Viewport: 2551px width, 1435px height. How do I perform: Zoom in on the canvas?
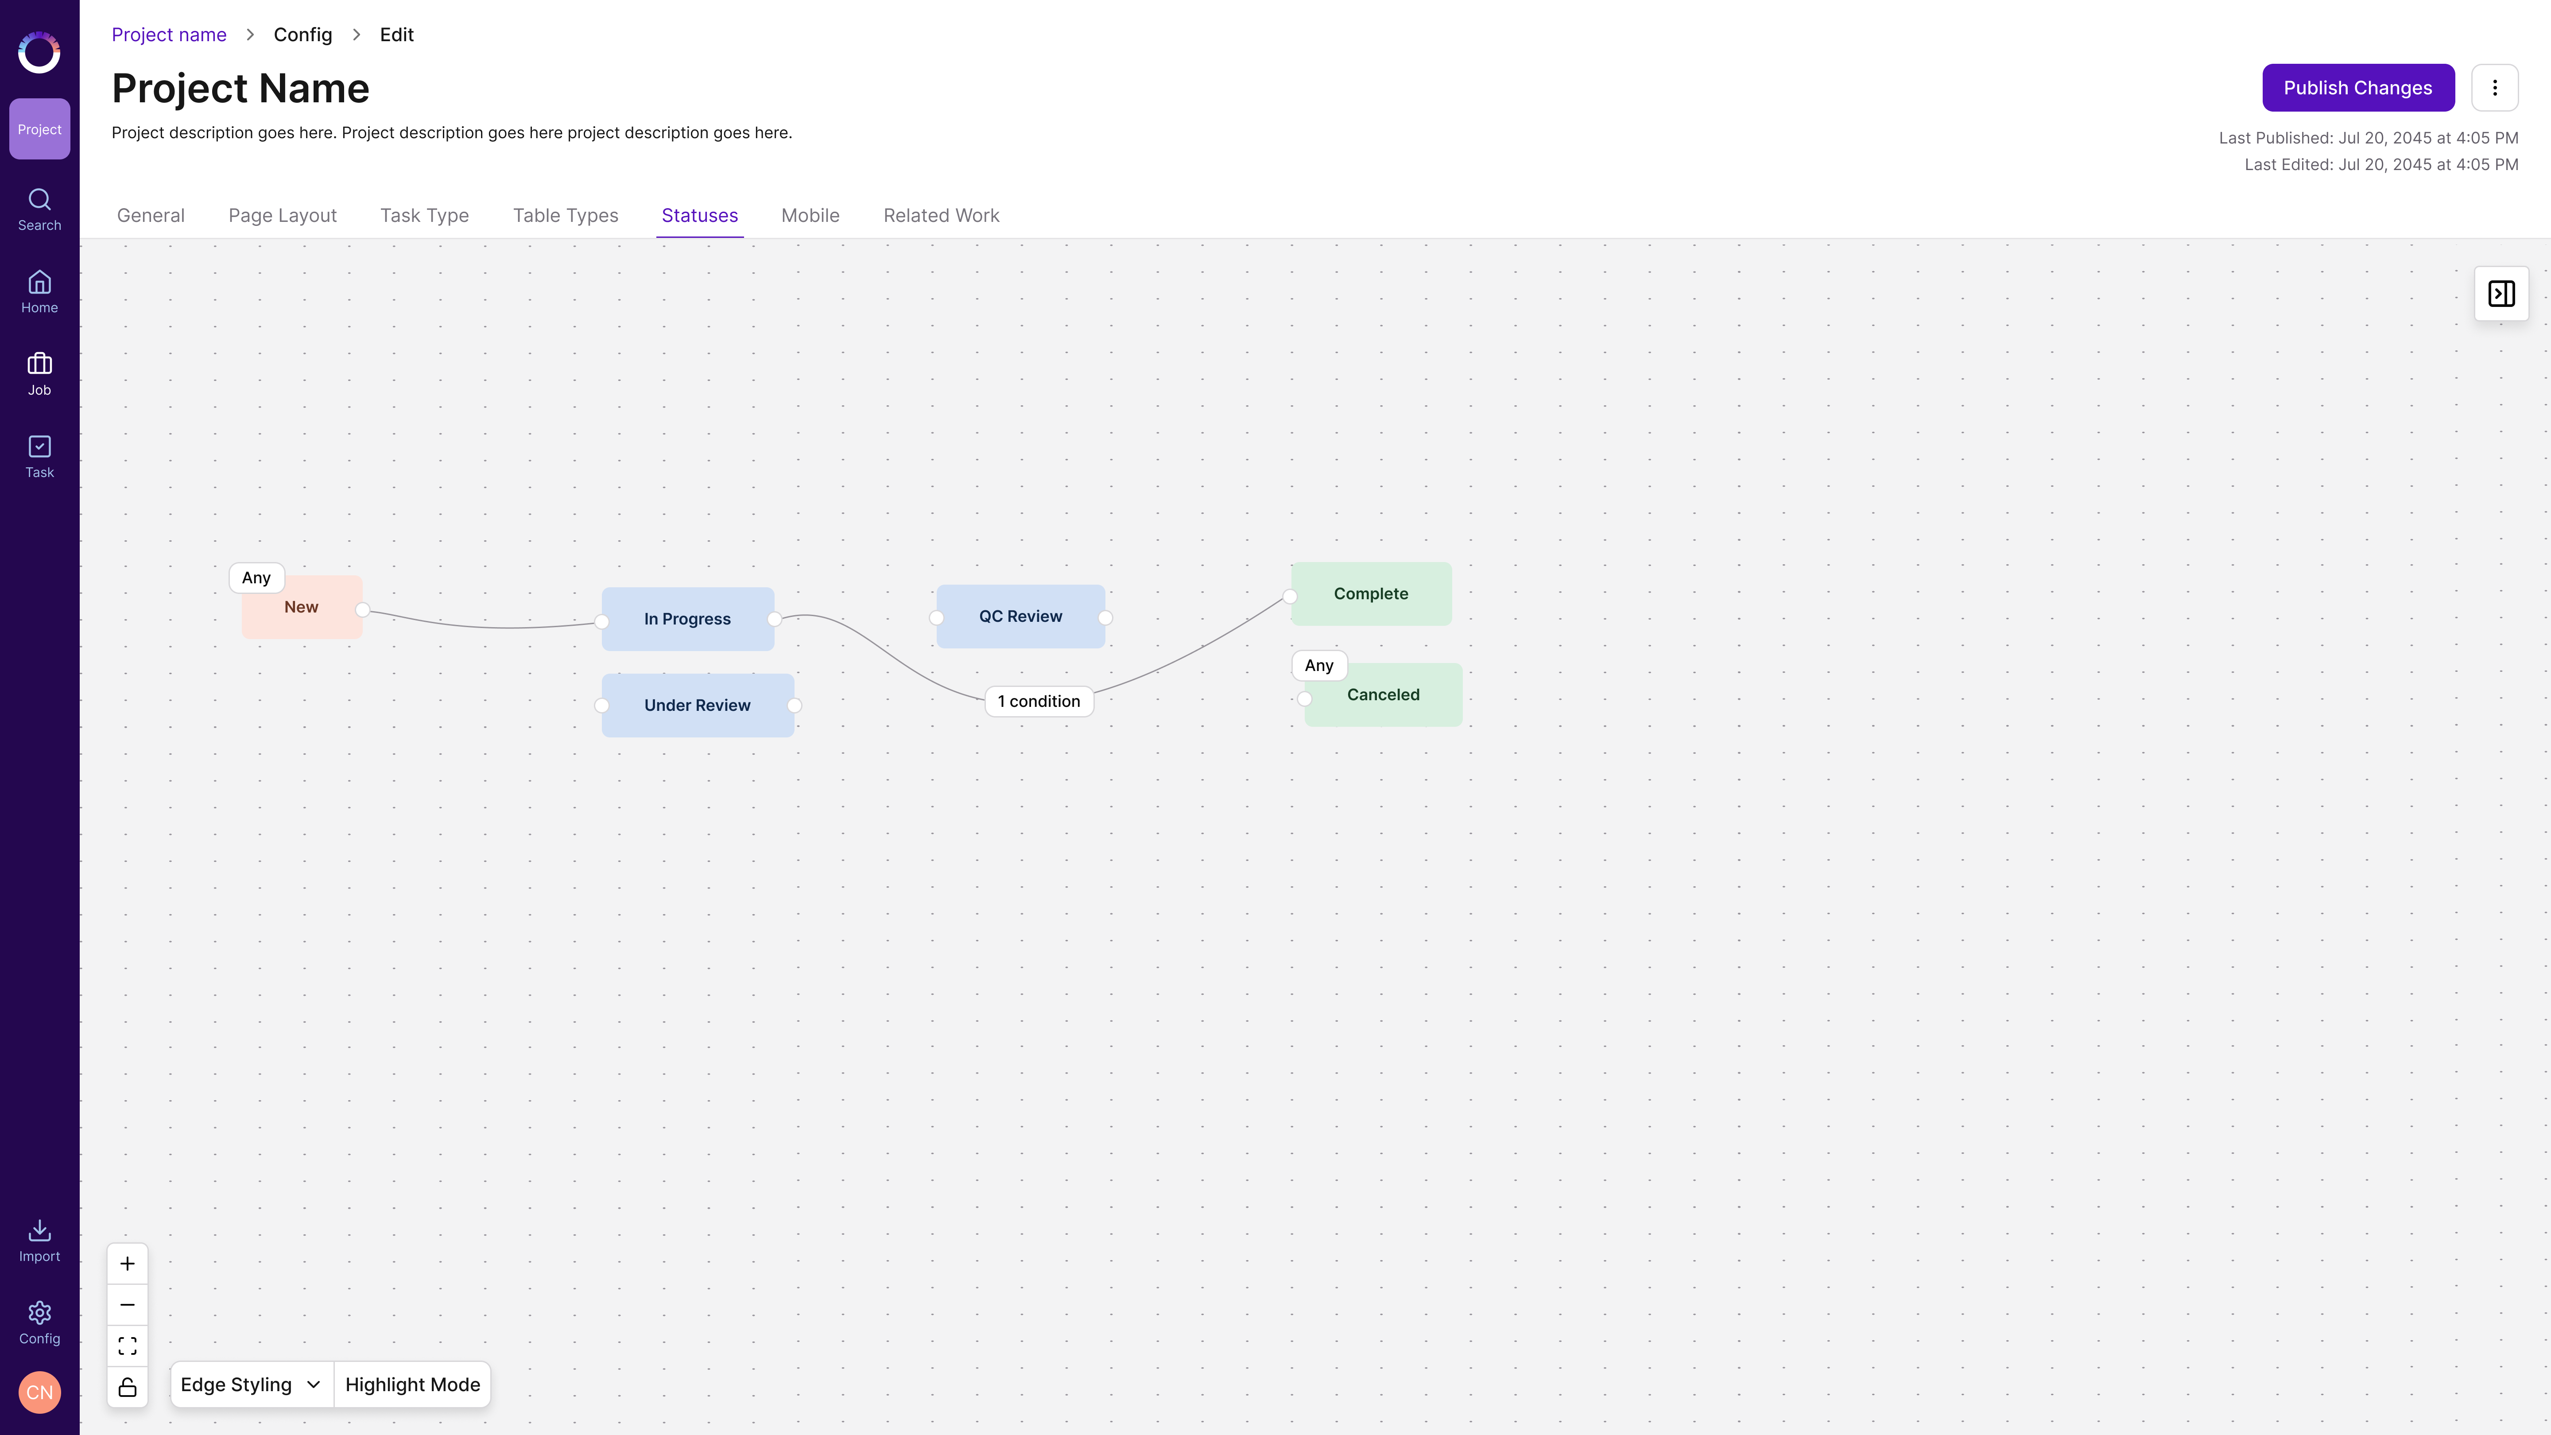pyautogui.click(x=128, y=1264)
